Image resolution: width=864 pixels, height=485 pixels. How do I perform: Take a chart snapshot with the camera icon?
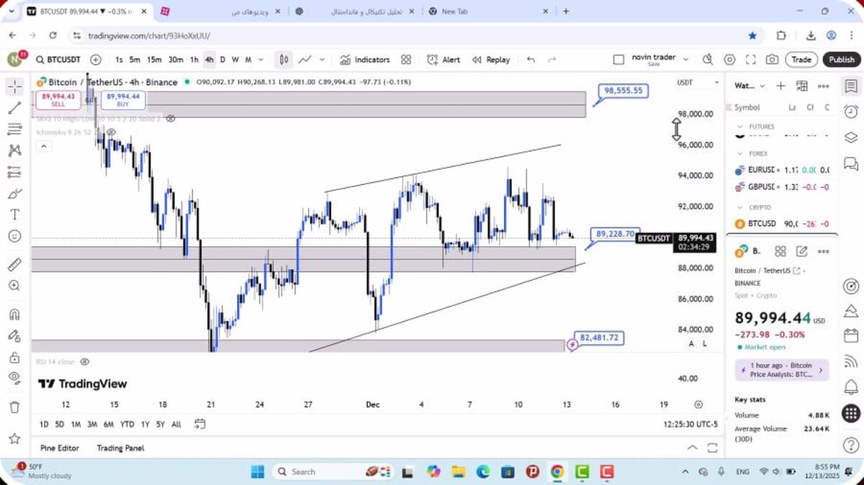772,60
